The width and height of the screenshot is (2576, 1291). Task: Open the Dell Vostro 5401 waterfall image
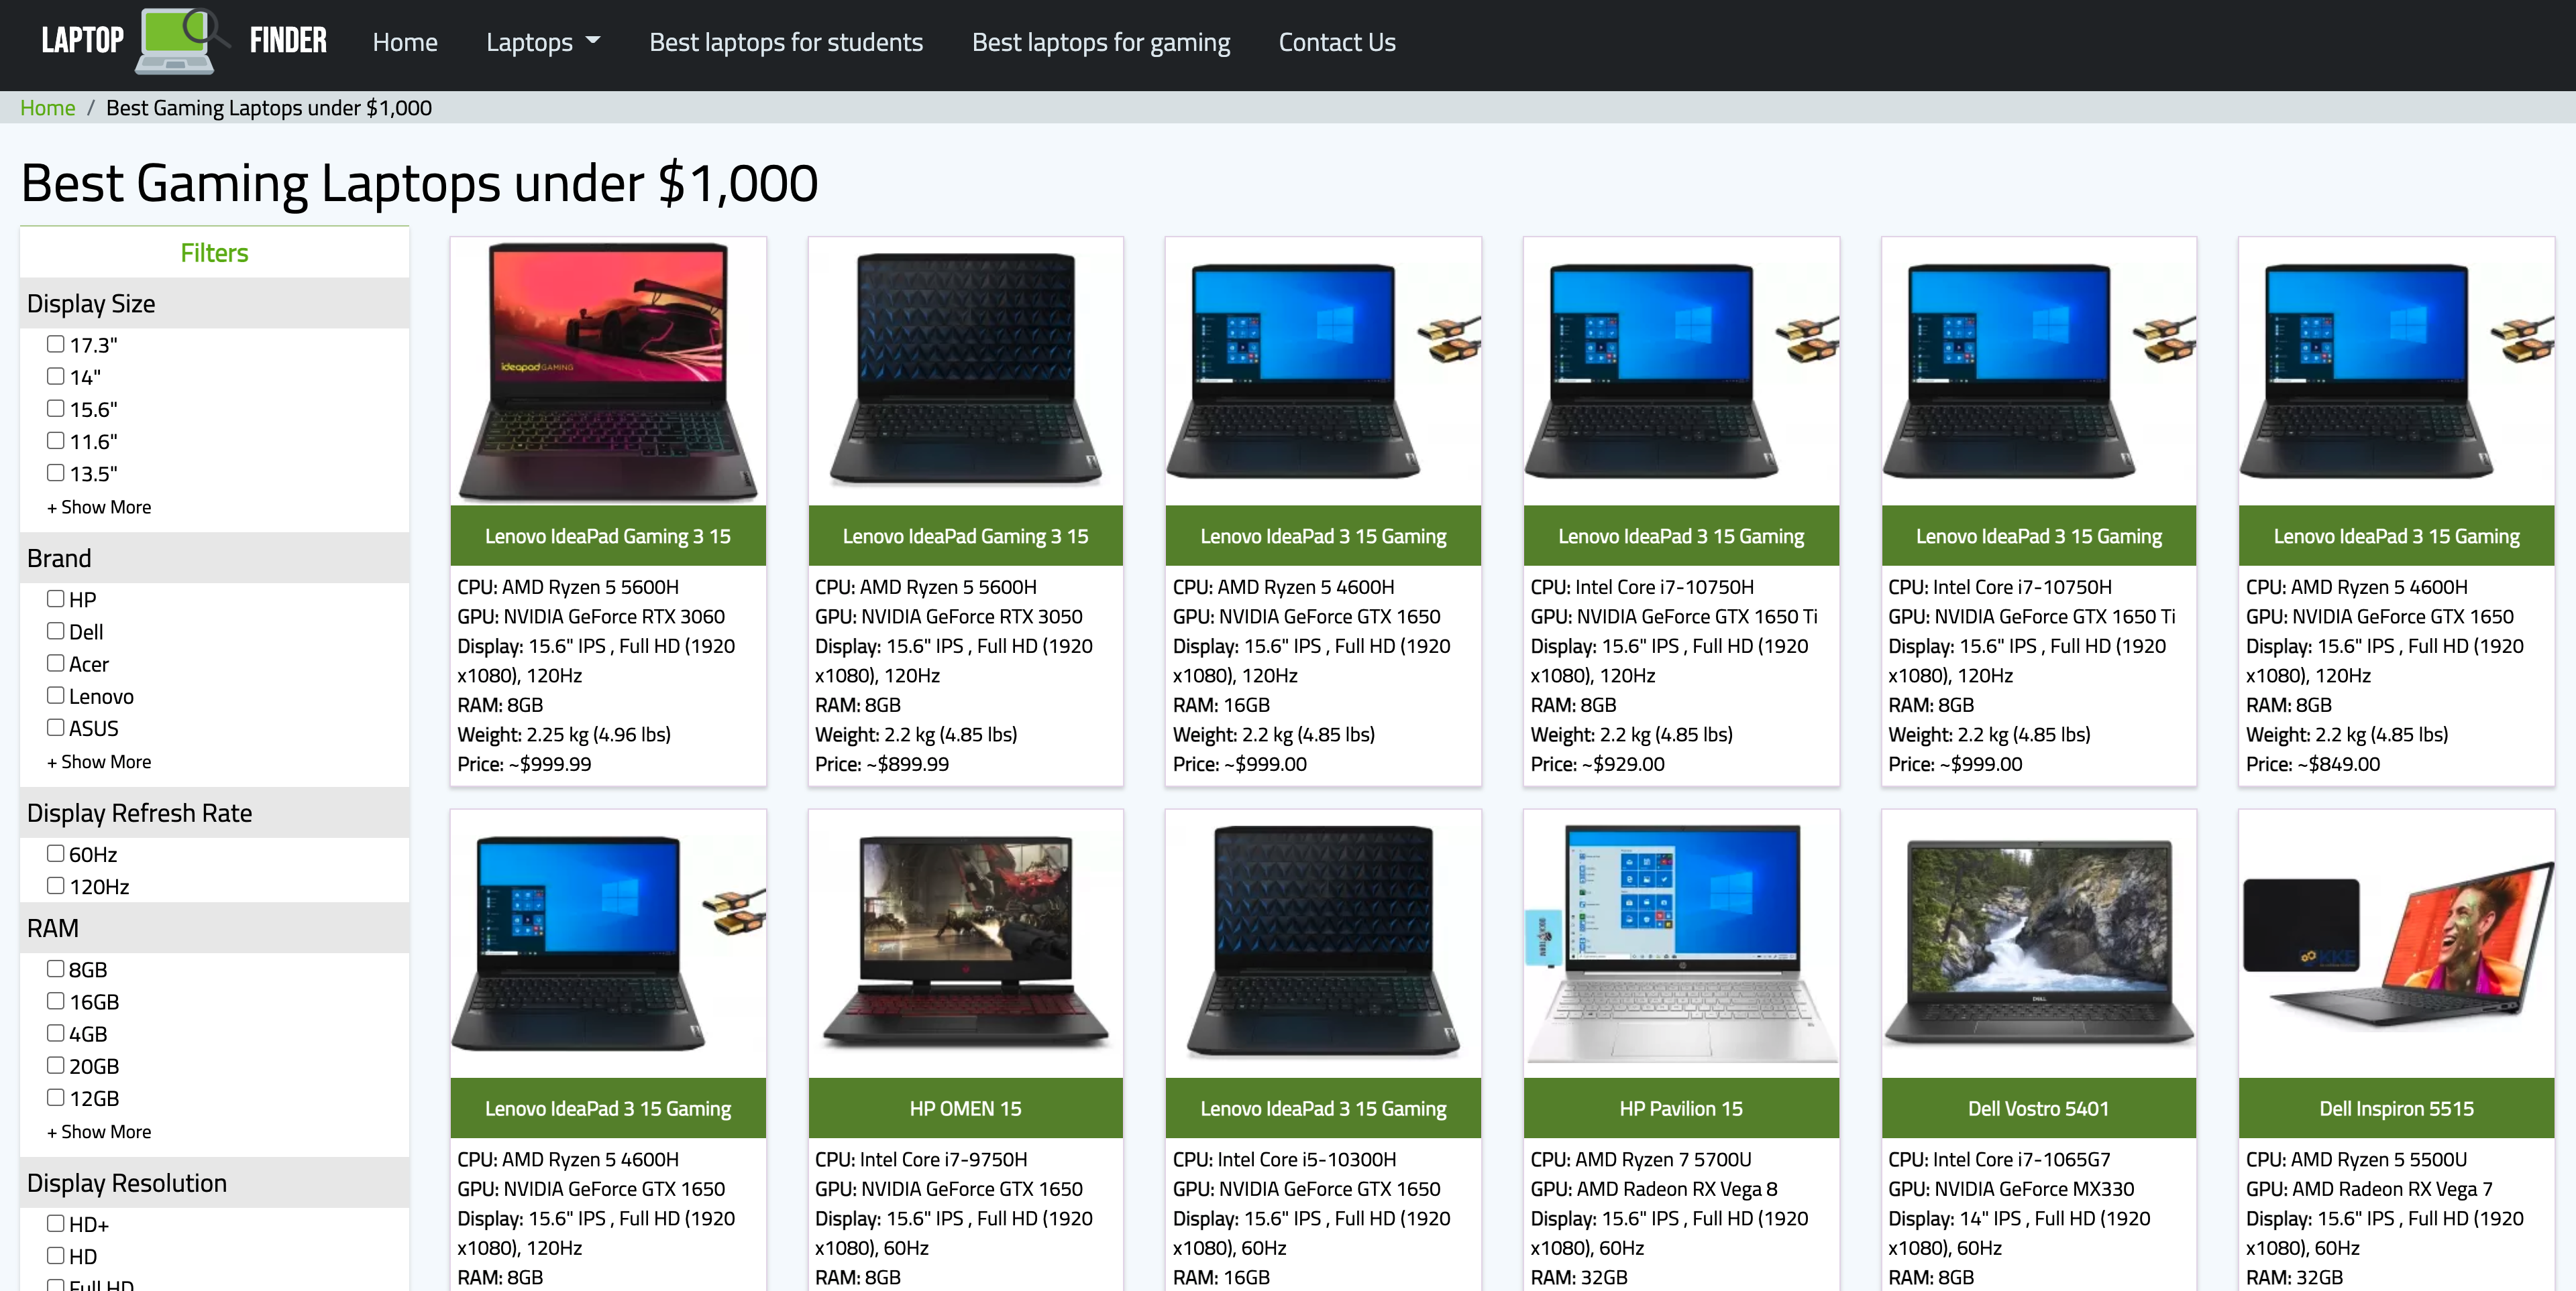point(2038,943)
